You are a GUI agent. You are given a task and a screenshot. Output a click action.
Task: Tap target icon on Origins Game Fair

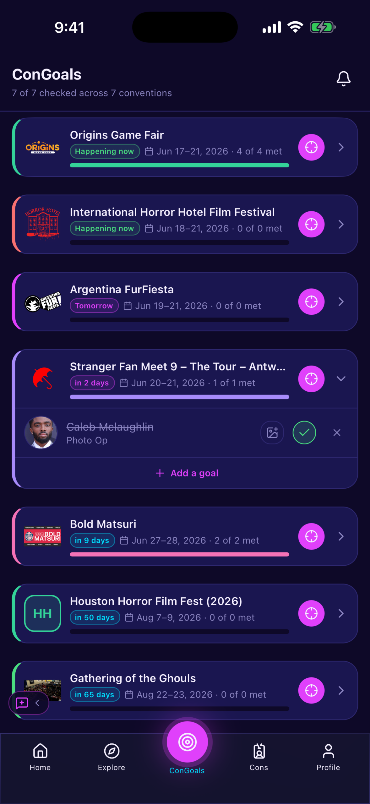point(311,147)
